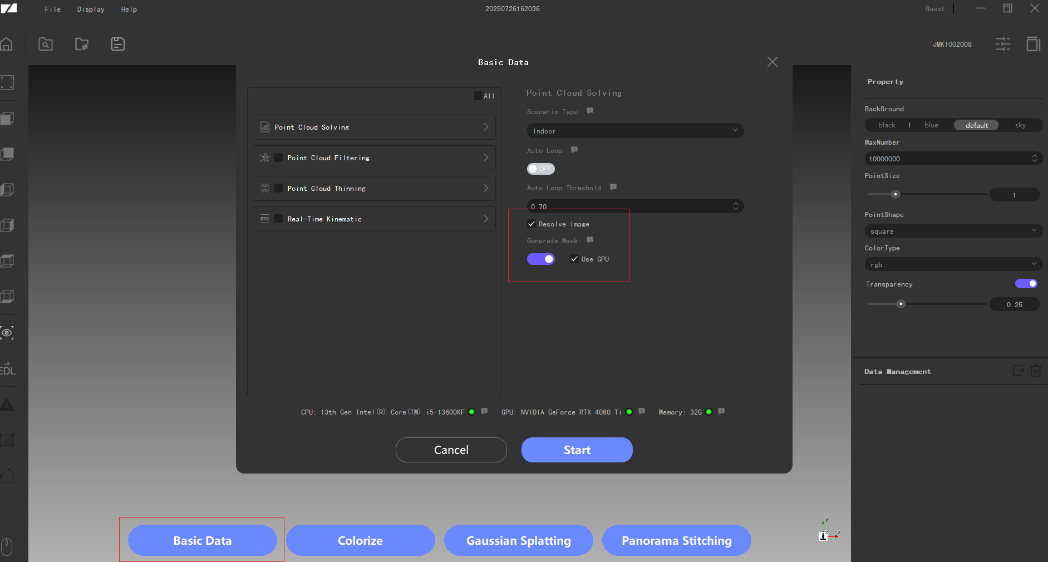
Task: Click the eye view icon in sidebar
Action: 7,333
